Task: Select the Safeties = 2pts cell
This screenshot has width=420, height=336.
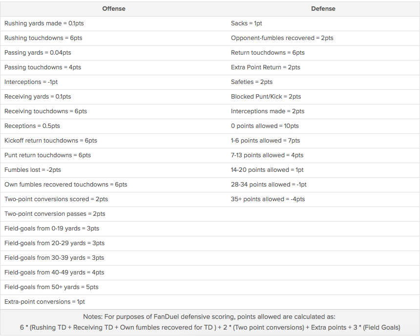Action: click(x=252, y=82)
